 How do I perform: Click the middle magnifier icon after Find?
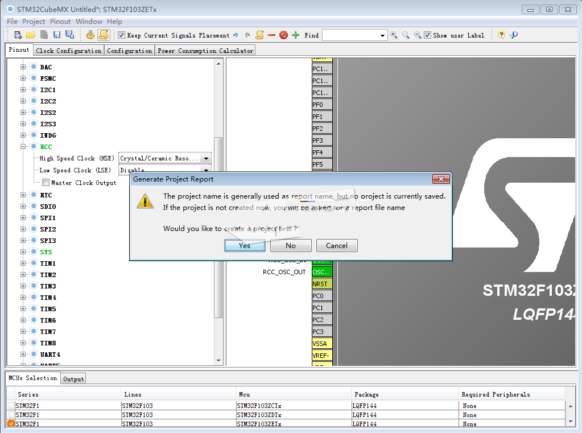click(406, 35)
